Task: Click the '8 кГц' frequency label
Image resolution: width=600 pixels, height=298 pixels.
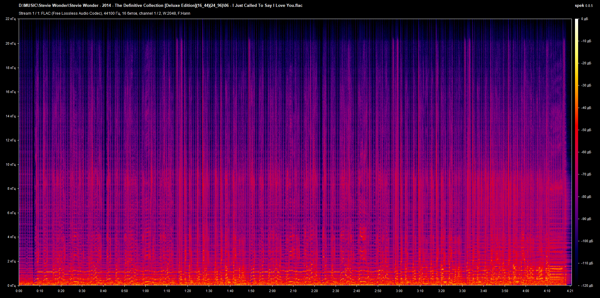Action: tap(12, 188)
